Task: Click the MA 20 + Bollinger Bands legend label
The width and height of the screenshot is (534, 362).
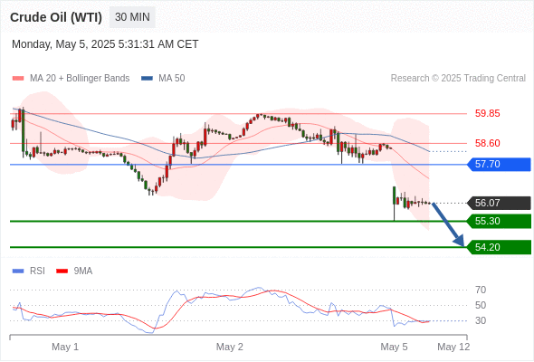Action: pyautogui.click(x=80, y=79)
